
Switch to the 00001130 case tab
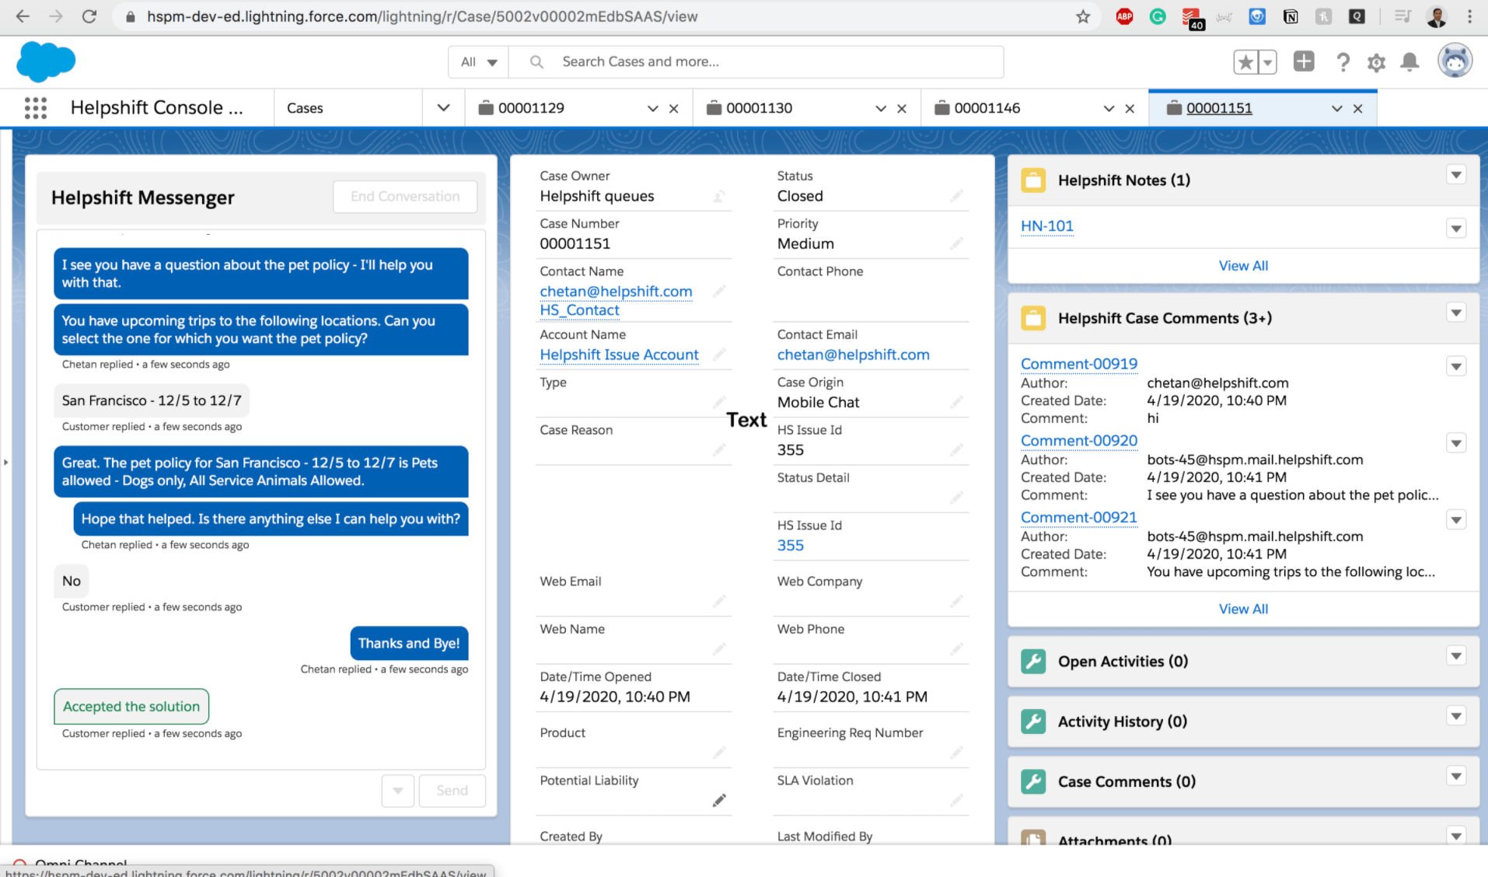(759, 108)
